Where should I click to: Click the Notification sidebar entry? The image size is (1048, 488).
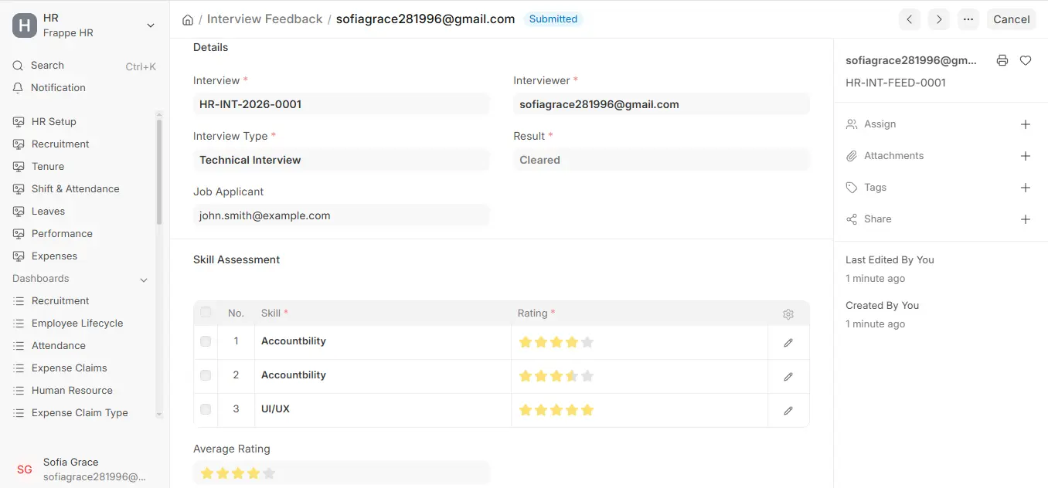tap(85, 88)
